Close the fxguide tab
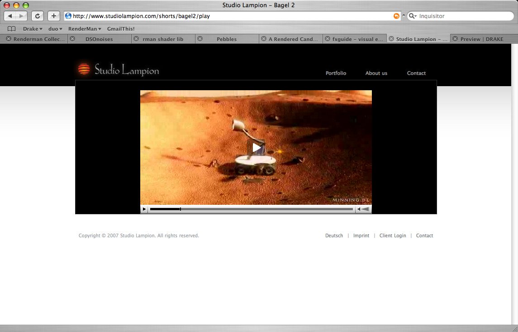The height and width of the screenshot is (332, 518). (x=328, y=39)
